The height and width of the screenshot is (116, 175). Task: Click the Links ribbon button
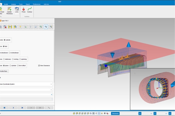(17, 9)
